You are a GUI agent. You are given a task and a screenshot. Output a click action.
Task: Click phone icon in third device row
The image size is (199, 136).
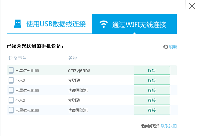11,90
